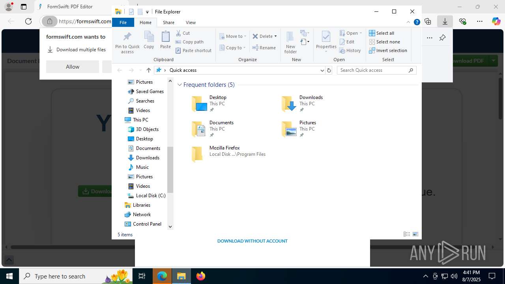505x284 pixels.
Task: Expand the Delete dropdown arrow
Action: pyautogui.click(x=275, y=36)
